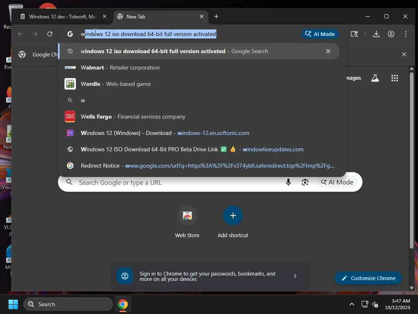Click the muted volume tray icon
This screenshot has width=418, height=314.
click(x=375, y=304)
